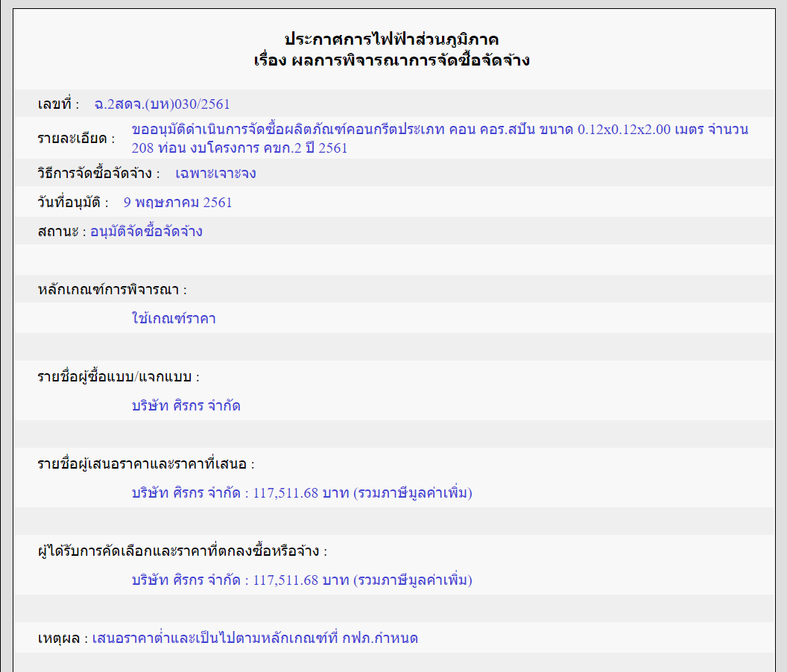Viewport: 787px width, 672px height.
Task: Click the label รายชื่อผู้ซื้อแบบ/แจกแบบ
Action: pos(118,377)
